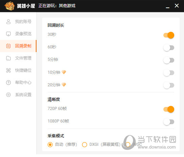The image size is (184, 157).
Task: Click the 英雄小屋 house logo icon
Action: point(10,6)
